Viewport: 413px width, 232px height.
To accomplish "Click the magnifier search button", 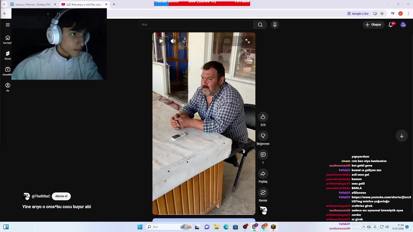I will click(x=260, y=25).
